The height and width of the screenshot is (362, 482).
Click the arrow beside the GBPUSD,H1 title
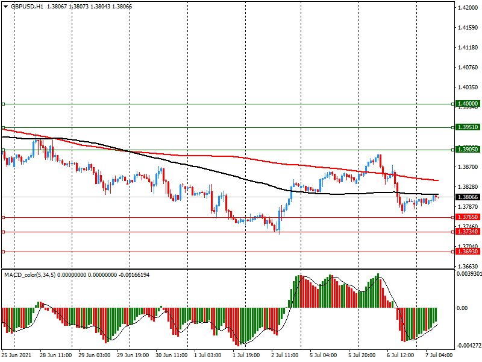(5, 6)
